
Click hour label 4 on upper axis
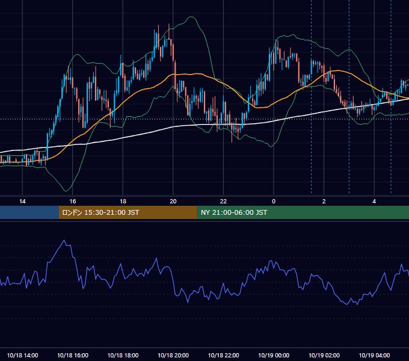point(374,202)
